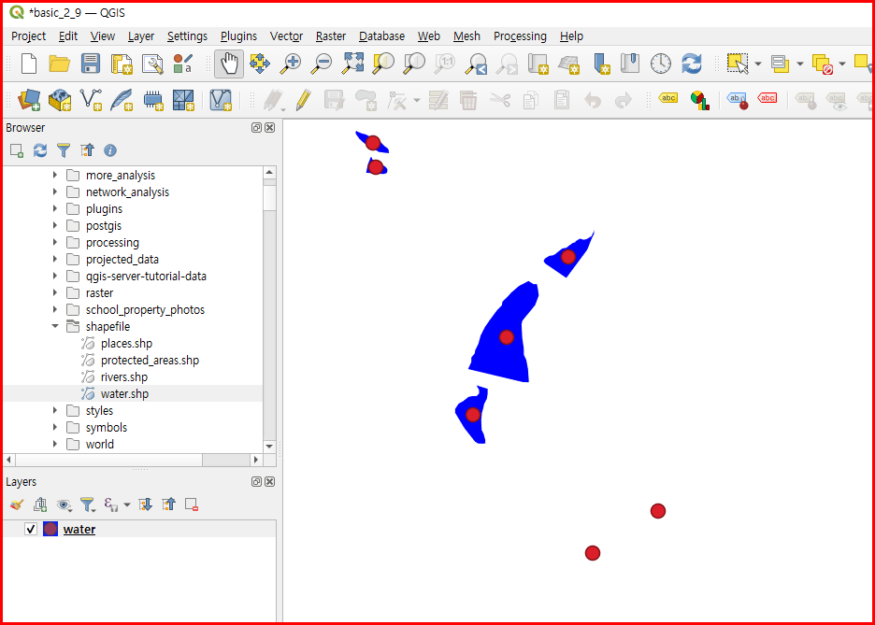Open the Processing menu
Image resolution: width=875 pixels, height=625 pixels.
click(520, 36)
